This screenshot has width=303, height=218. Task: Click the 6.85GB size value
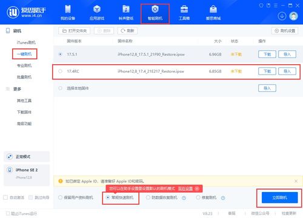pos(215,71)
